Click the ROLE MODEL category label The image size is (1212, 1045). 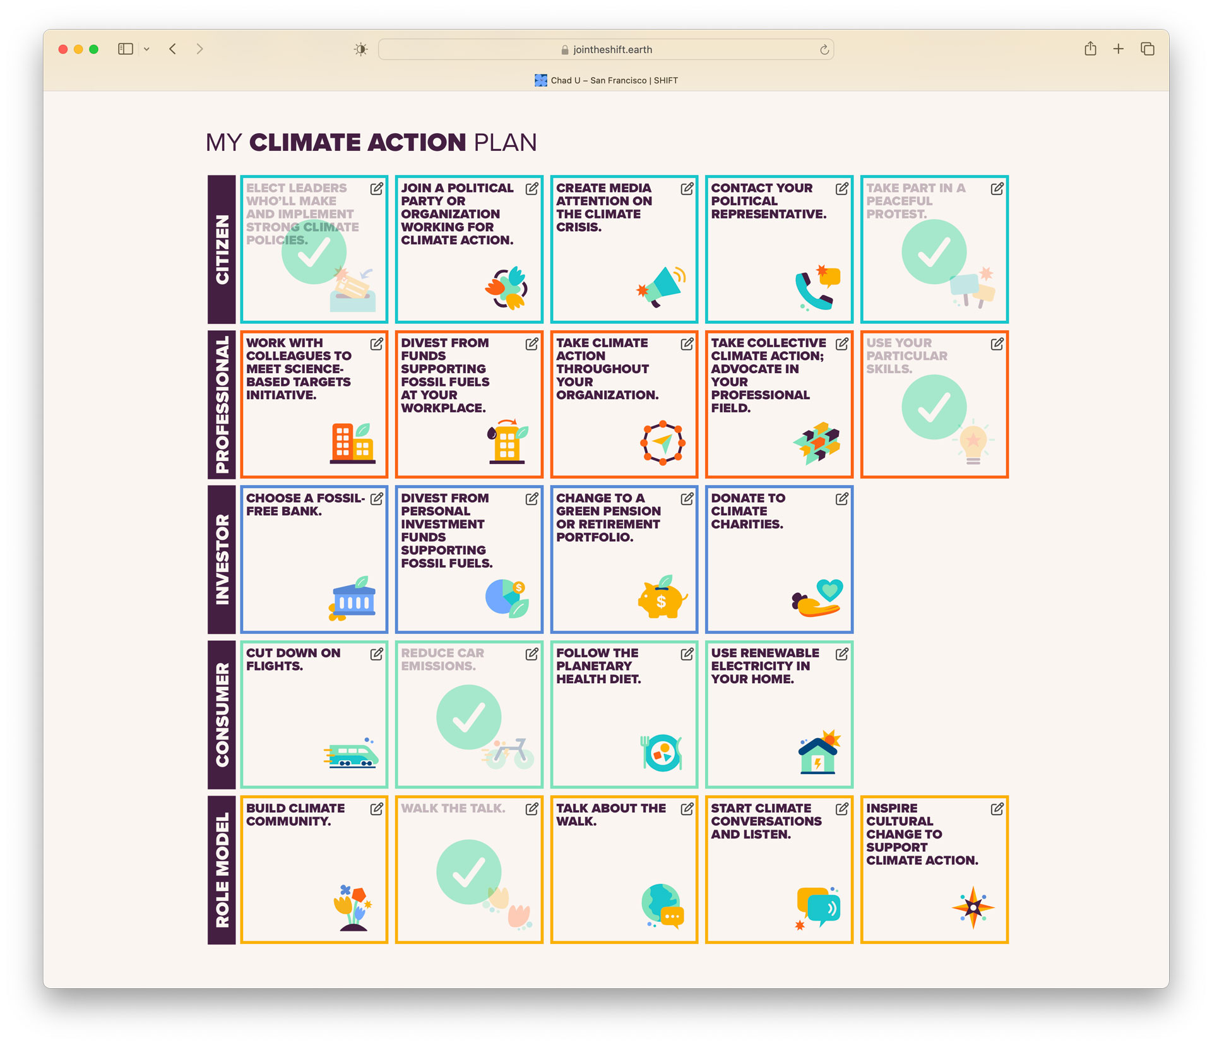pyautogui.click(x=222, y=869)
